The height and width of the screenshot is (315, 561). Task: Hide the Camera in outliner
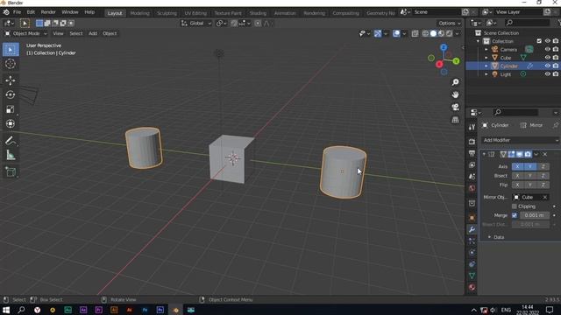point(547,49)
